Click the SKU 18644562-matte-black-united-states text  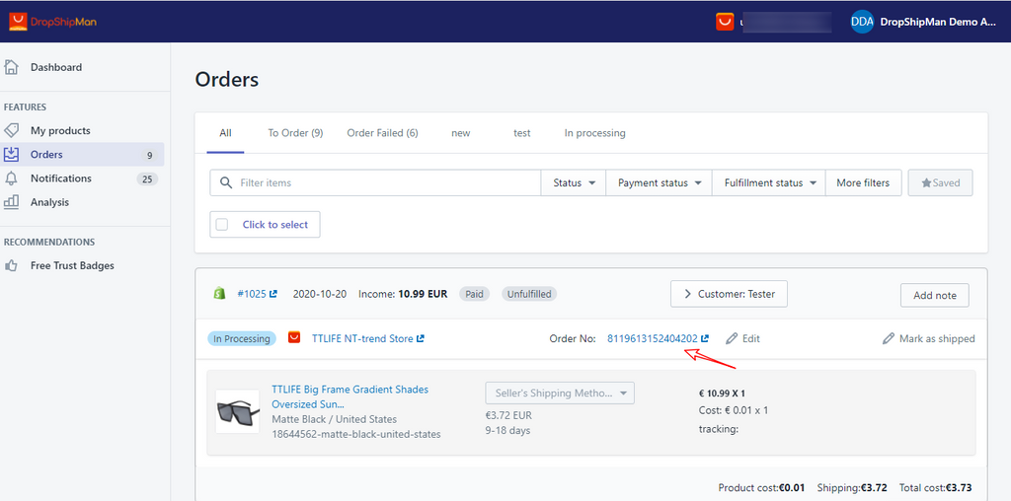point(355,434)
